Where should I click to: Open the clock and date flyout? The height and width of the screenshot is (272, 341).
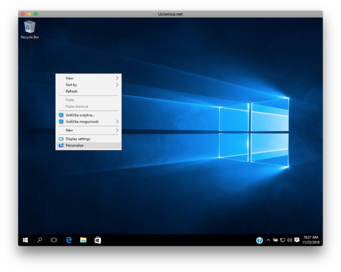coord(311,240)
